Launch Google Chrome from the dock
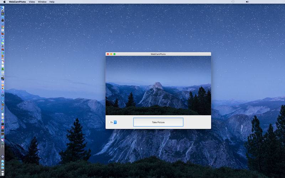Viewport: 285px width, 178px height. click(3, 27)
